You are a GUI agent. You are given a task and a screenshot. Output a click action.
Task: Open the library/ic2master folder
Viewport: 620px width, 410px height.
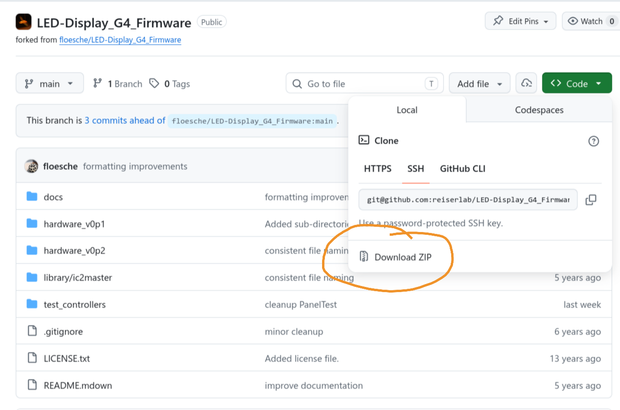point(78,277)
